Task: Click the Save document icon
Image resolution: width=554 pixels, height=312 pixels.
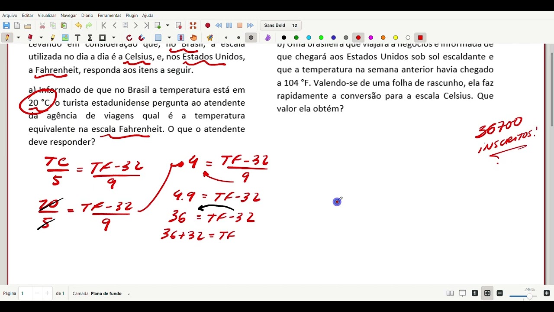Action: 6,26
